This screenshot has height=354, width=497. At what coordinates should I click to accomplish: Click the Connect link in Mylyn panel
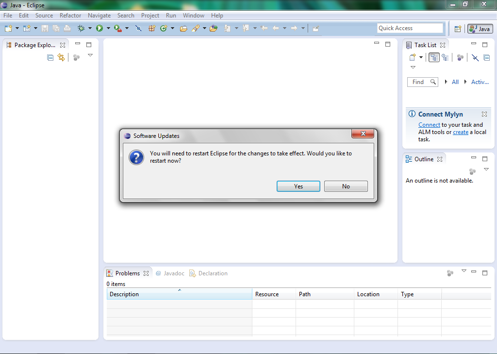click(429, 125)
